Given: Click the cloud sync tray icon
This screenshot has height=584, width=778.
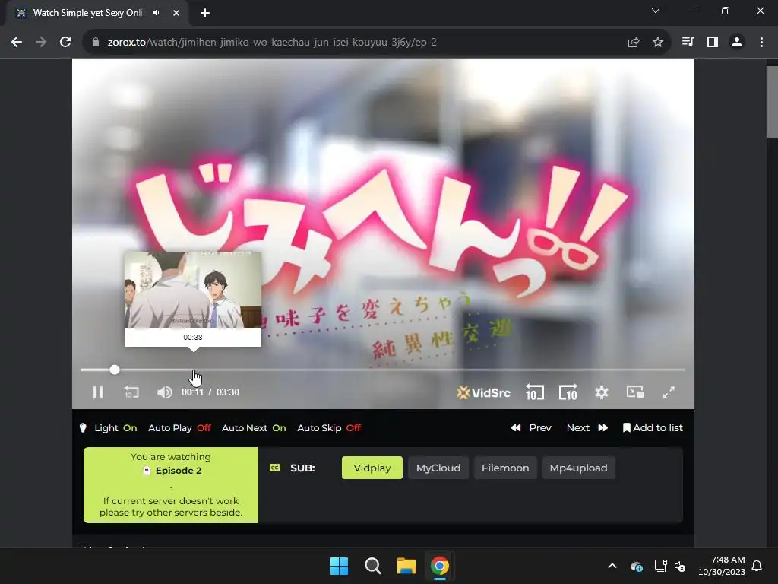Looking at the screenshot, I should coord(637,566).
